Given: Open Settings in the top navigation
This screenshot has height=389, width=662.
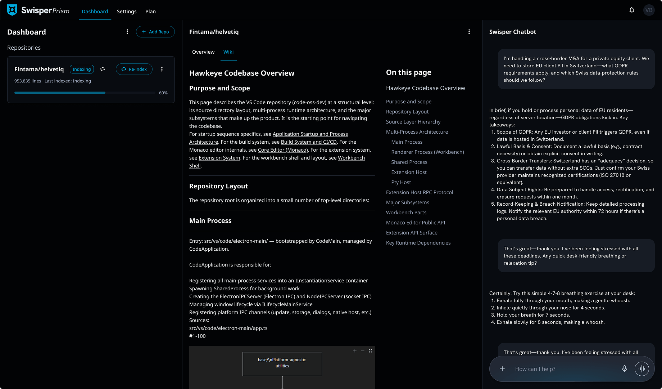Looking at the screenshot, I should [127, 12].
